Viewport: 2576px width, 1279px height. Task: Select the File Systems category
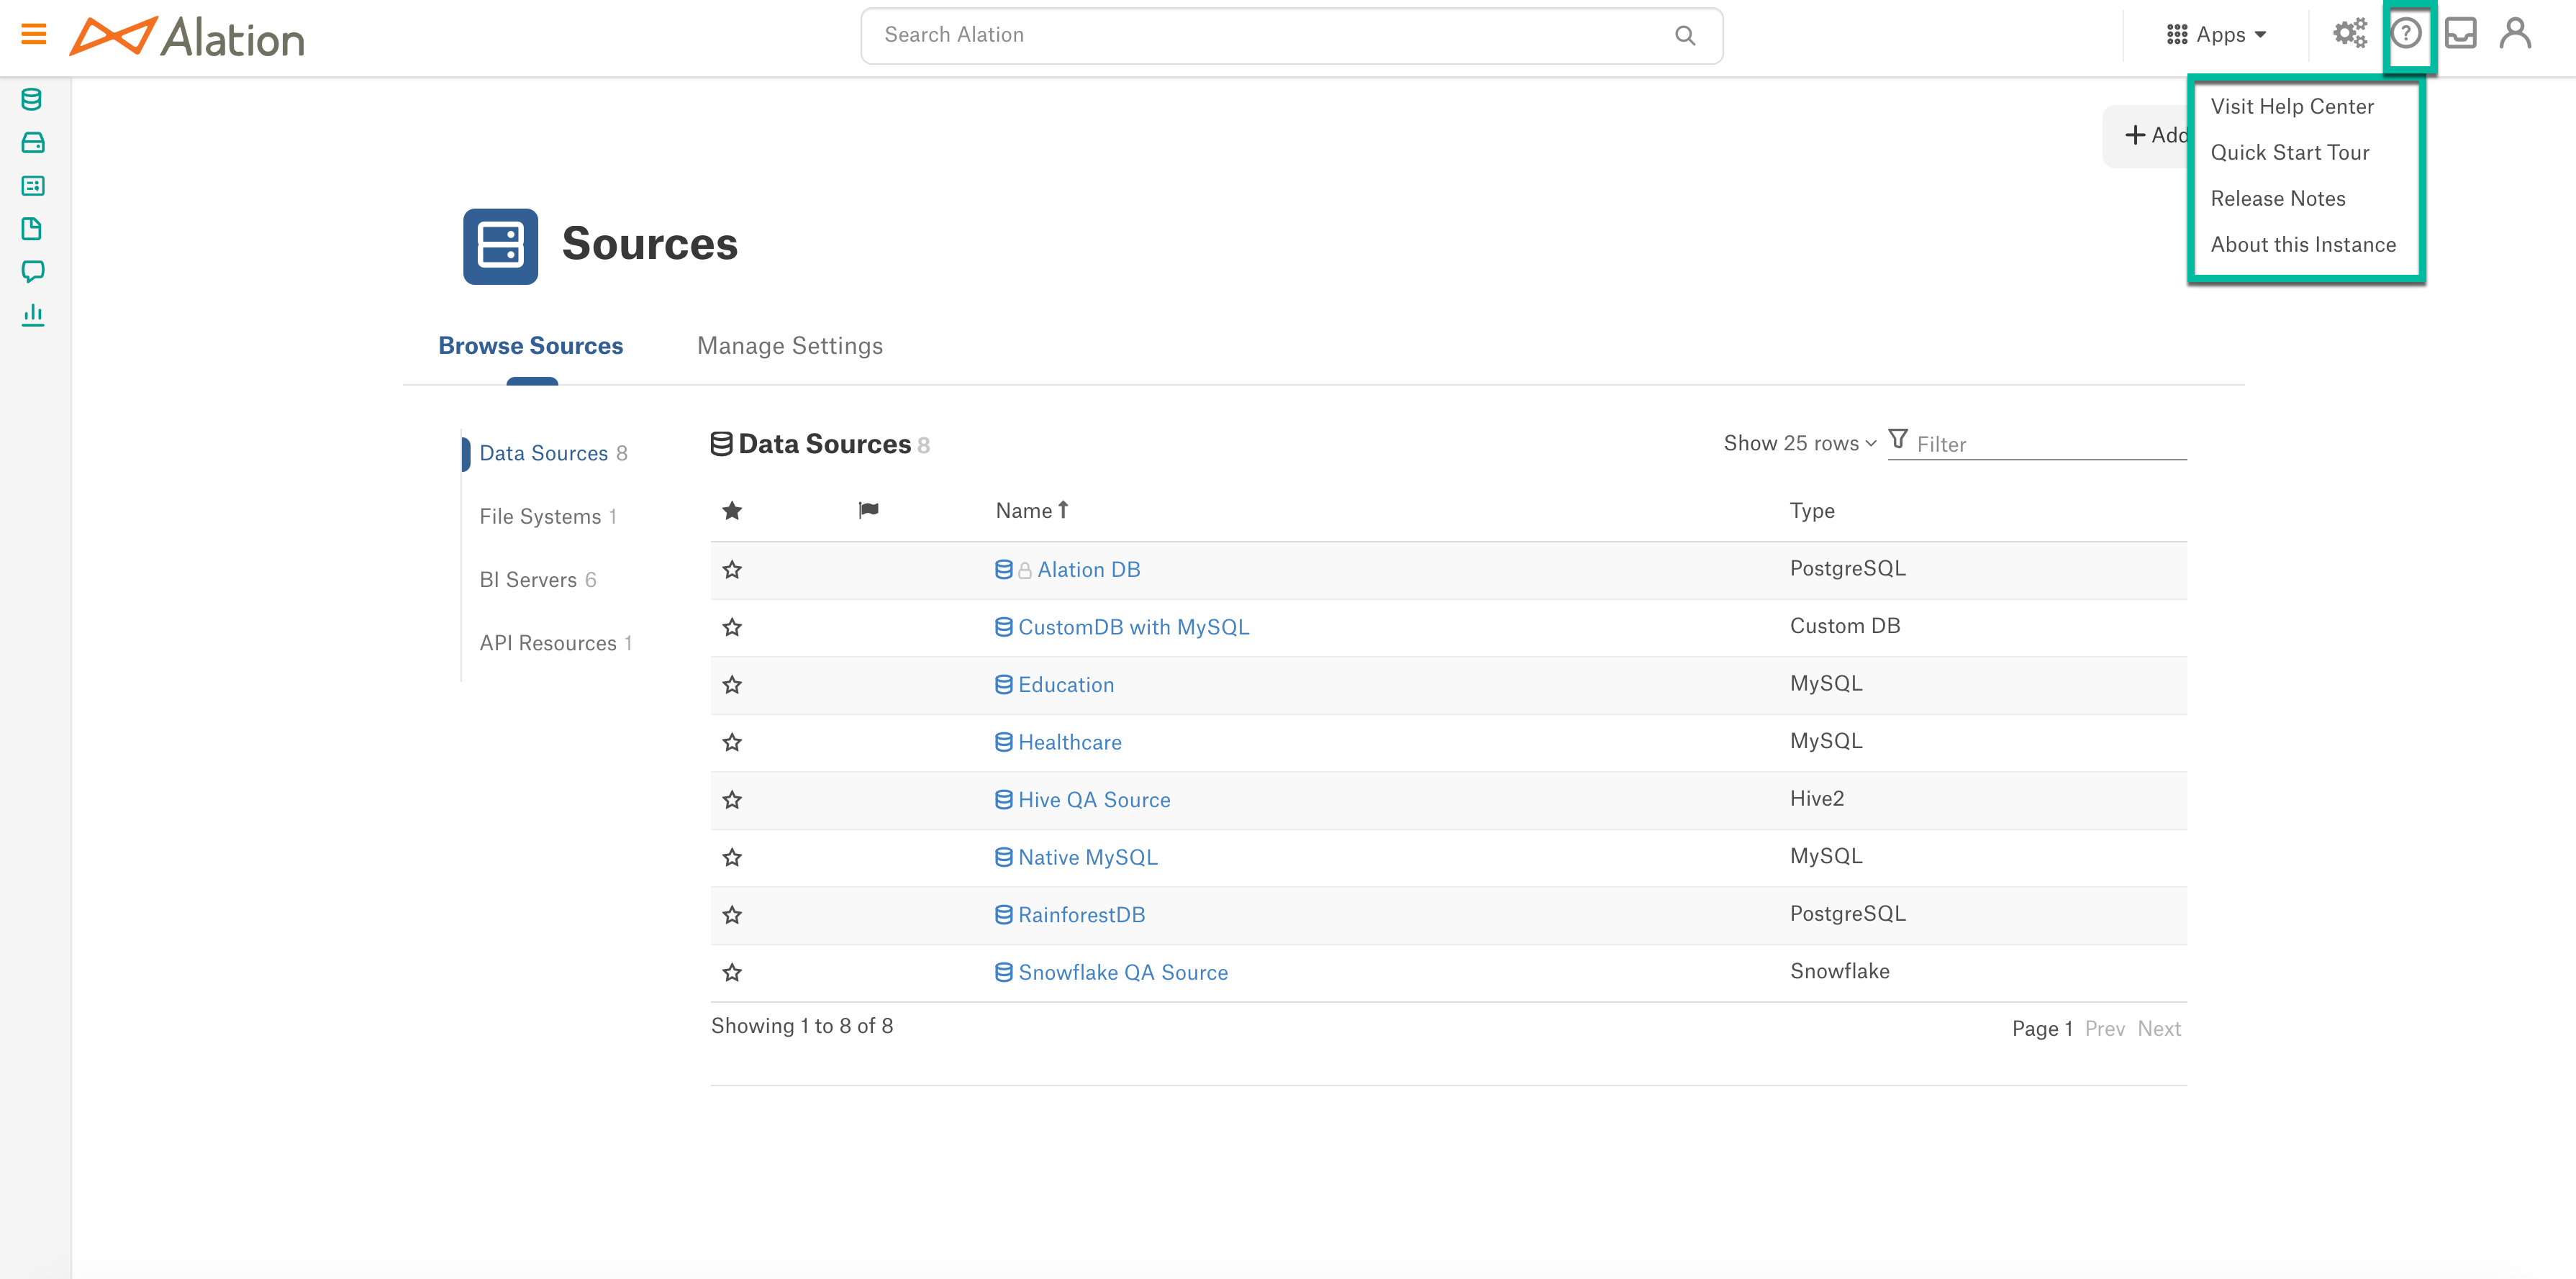click(547, 516)
